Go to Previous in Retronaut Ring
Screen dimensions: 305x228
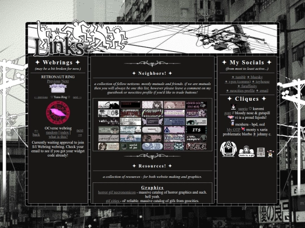coord(54,81)
